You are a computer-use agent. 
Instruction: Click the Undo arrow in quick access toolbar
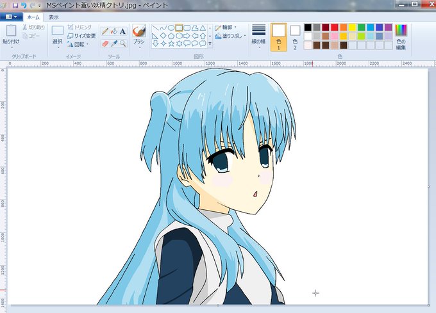24,5
